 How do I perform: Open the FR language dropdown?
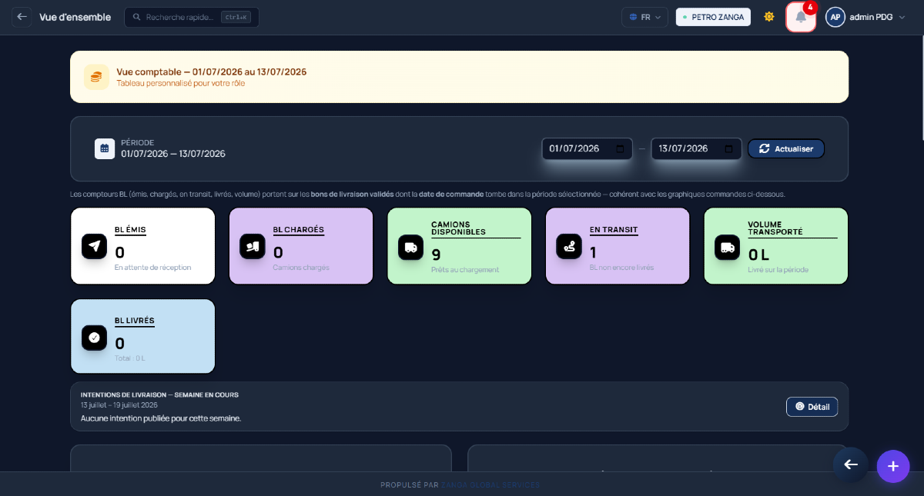click(x=644, y=17)
